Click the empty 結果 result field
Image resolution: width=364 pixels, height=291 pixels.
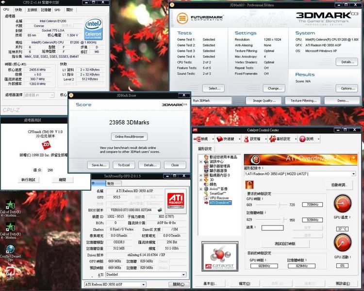[x=273, y=228]
